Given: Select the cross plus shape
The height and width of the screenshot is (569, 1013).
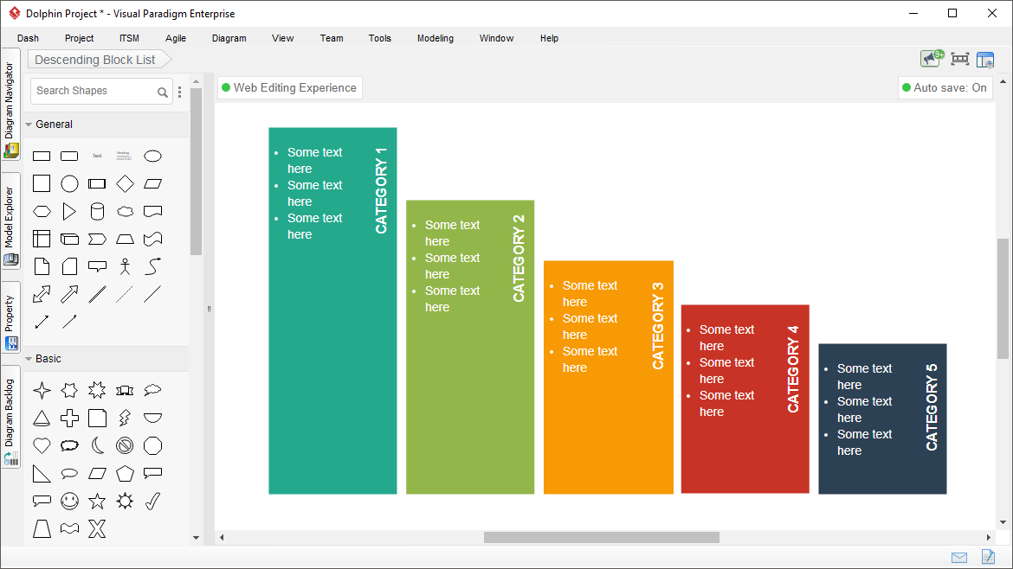Looking at the screenshot, I should (x=69, y=418).
